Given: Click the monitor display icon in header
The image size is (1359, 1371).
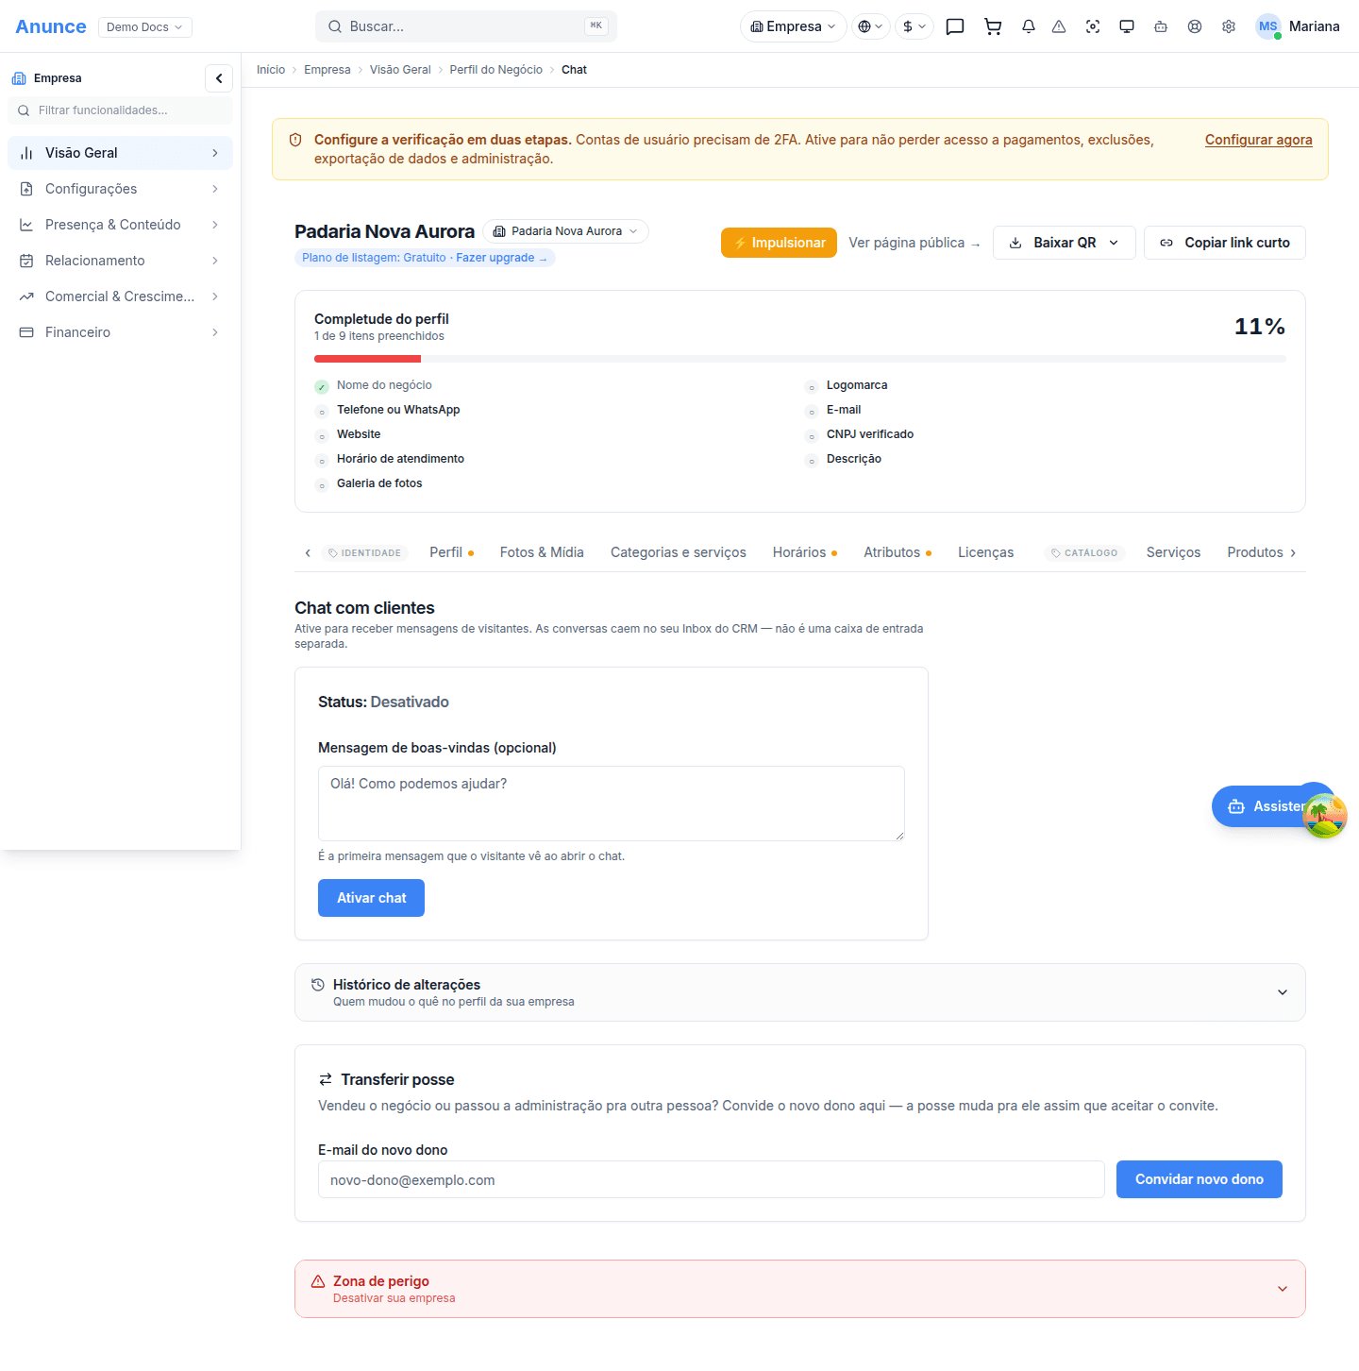Looking at the screenshot, I should (1127, 26).
